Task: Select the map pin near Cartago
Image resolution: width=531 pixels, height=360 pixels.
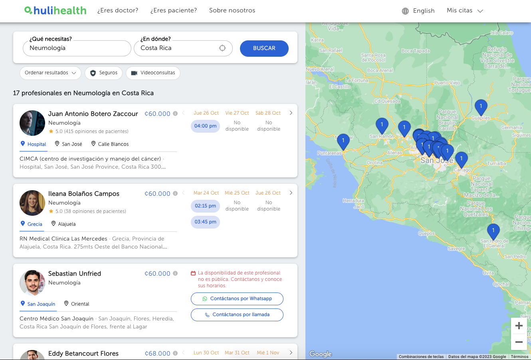Action: (x=461, y=160)
